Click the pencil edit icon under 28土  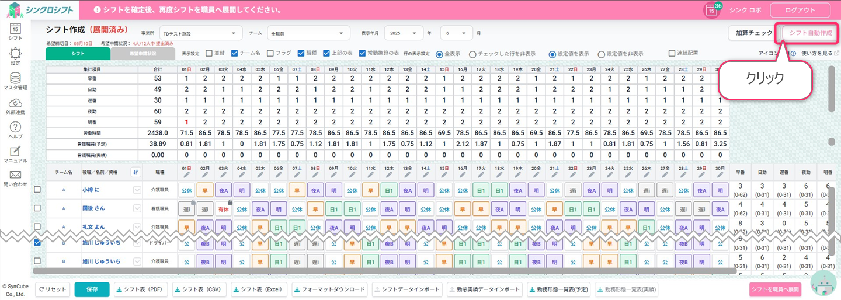pos(683,174)
